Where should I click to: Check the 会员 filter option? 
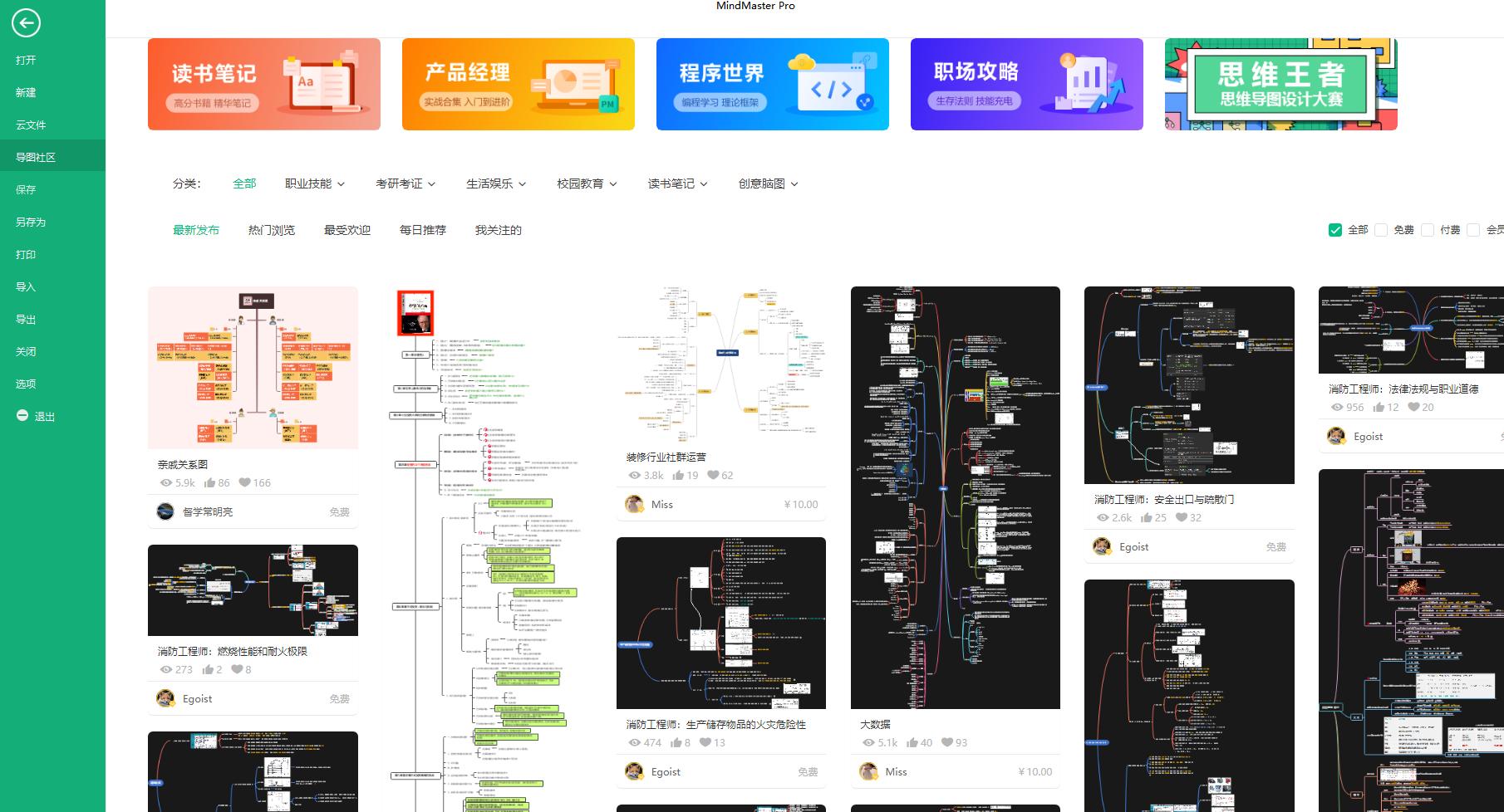coord(1475,229)
